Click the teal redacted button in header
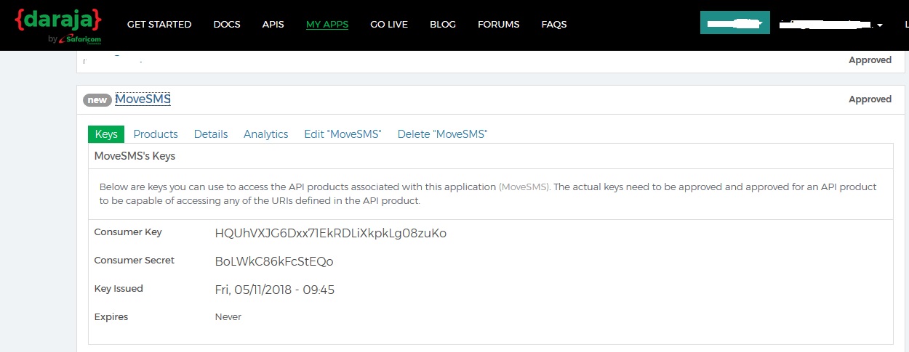 coord(734,22)
